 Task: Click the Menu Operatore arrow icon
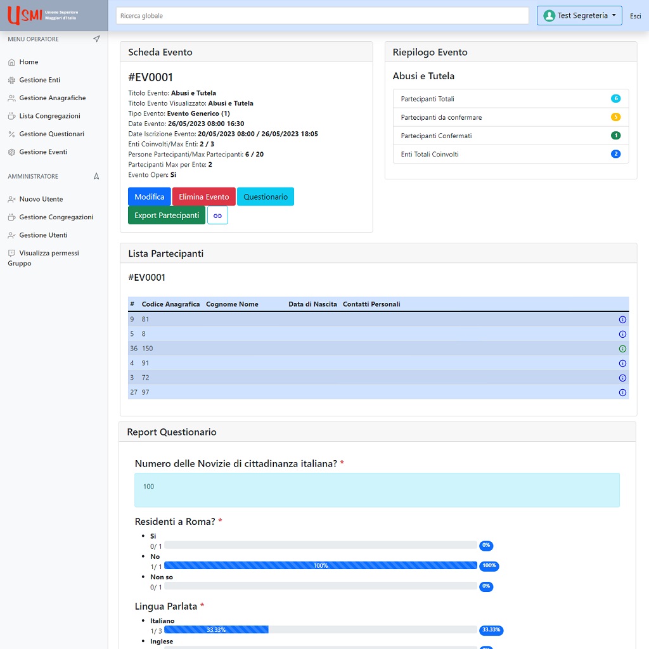tap(96, 39)
